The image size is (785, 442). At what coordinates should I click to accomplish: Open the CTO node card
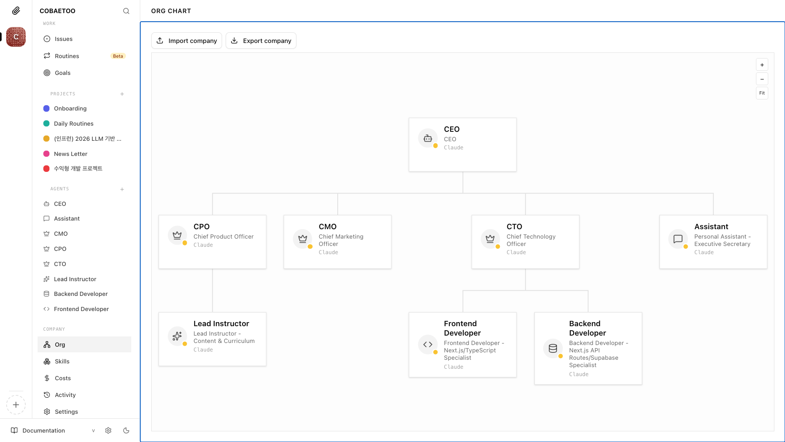[525, 241]
